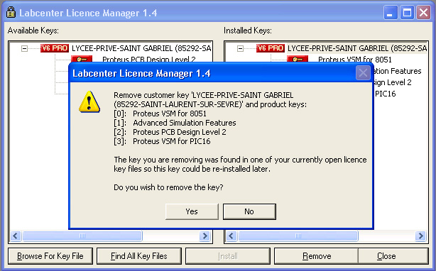Decline removal with No button
The image size is (436, 271).
[249, 211]
